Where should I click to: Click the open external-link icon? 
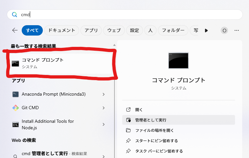click(128, 110)
